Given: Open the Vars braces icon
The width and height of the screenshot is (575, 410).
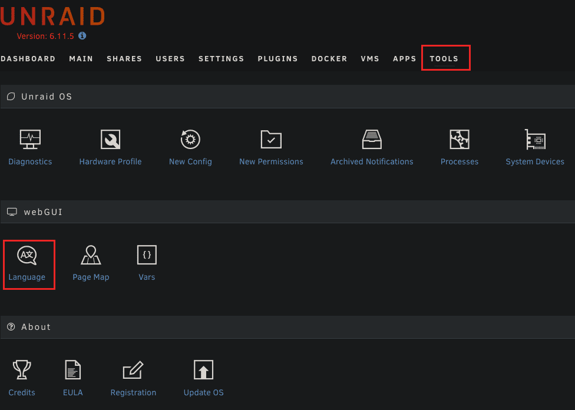Looking at the screenshot, I should [147, 255].
